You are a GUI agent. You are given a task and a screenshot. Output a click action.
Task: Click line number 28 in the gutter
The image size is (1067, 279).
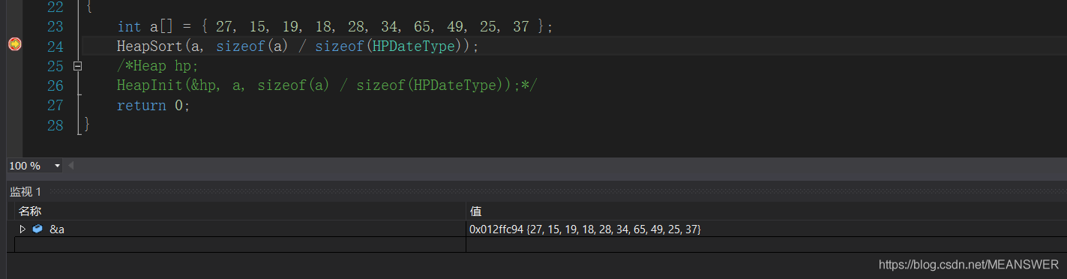click(55, 124)
